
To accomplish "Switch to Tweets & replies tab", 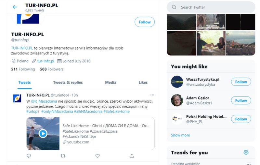I will (68, 82).
